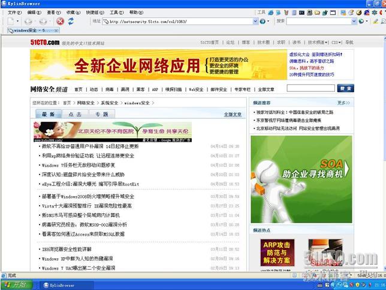Open the 编辑 menu
The image size is (386, 290).
coord(34,13)
